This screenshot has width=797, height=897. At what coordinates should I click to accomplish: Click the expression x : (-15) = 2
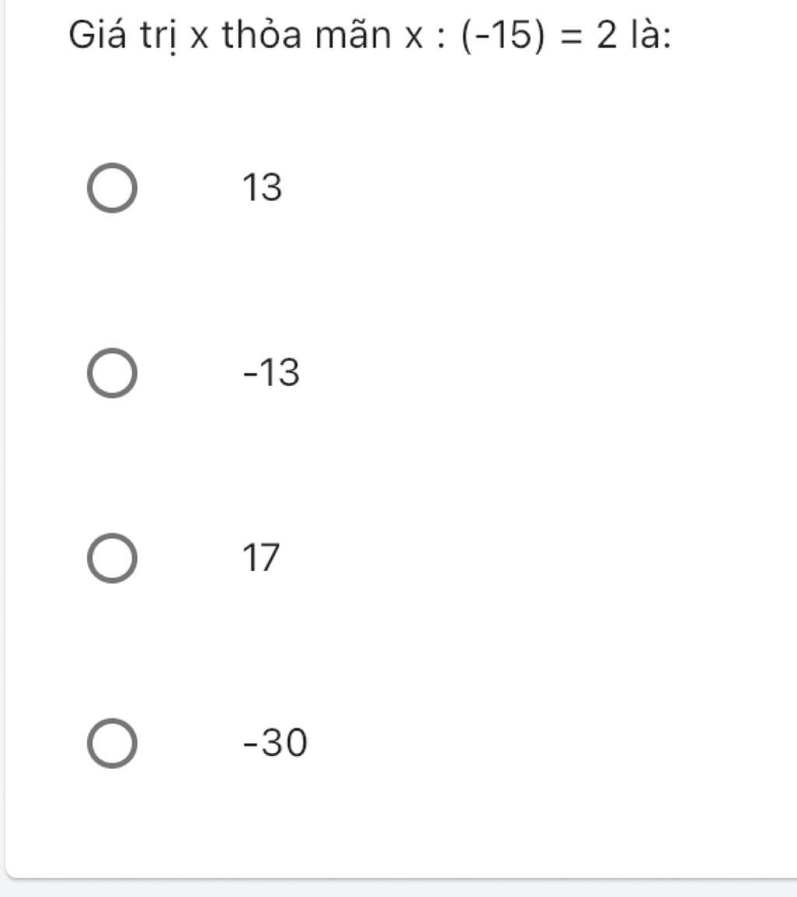pyautogui.click(x=511, y=36)
